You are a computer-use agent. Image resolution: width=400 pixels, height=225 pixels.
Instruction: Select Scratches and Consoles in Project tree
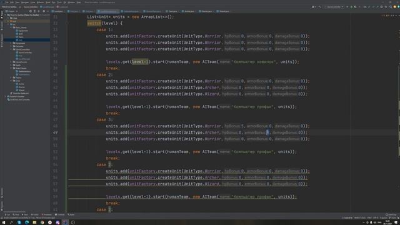[x=20, y=99]
